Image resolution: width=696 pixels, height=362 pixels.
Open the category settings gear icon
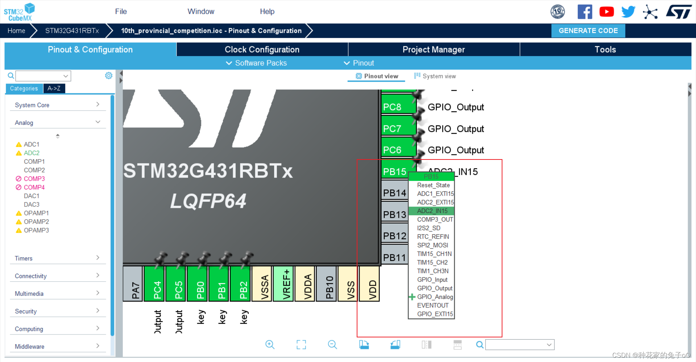(x=108, y=76)
